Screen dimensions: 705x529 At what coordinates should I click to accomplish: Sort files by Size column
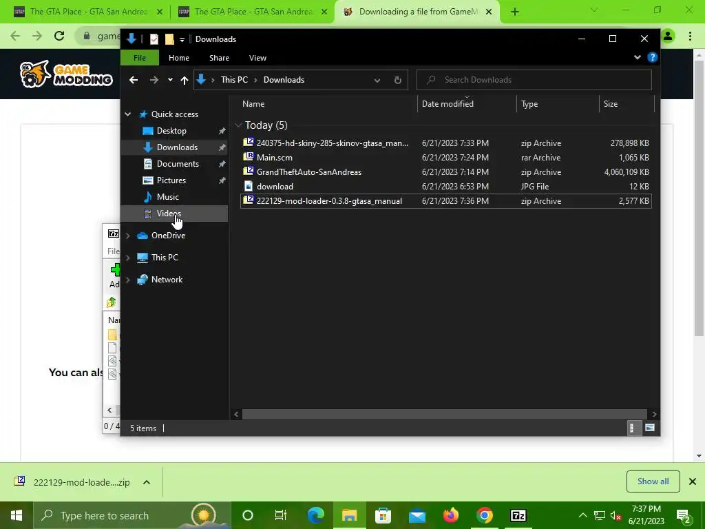pyautogui.click(x=611, y=104)
